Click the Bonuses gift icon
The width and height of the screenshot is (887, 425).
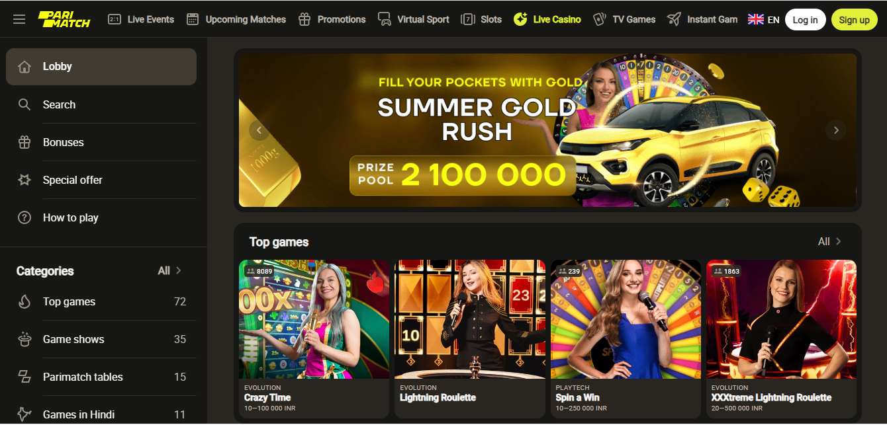[x=24, y=142]
